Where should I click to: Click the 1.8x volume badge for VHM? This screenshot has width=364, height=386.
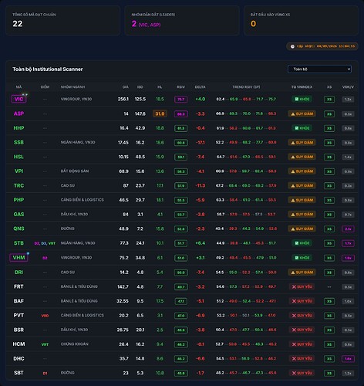click(x=348, y=258)
